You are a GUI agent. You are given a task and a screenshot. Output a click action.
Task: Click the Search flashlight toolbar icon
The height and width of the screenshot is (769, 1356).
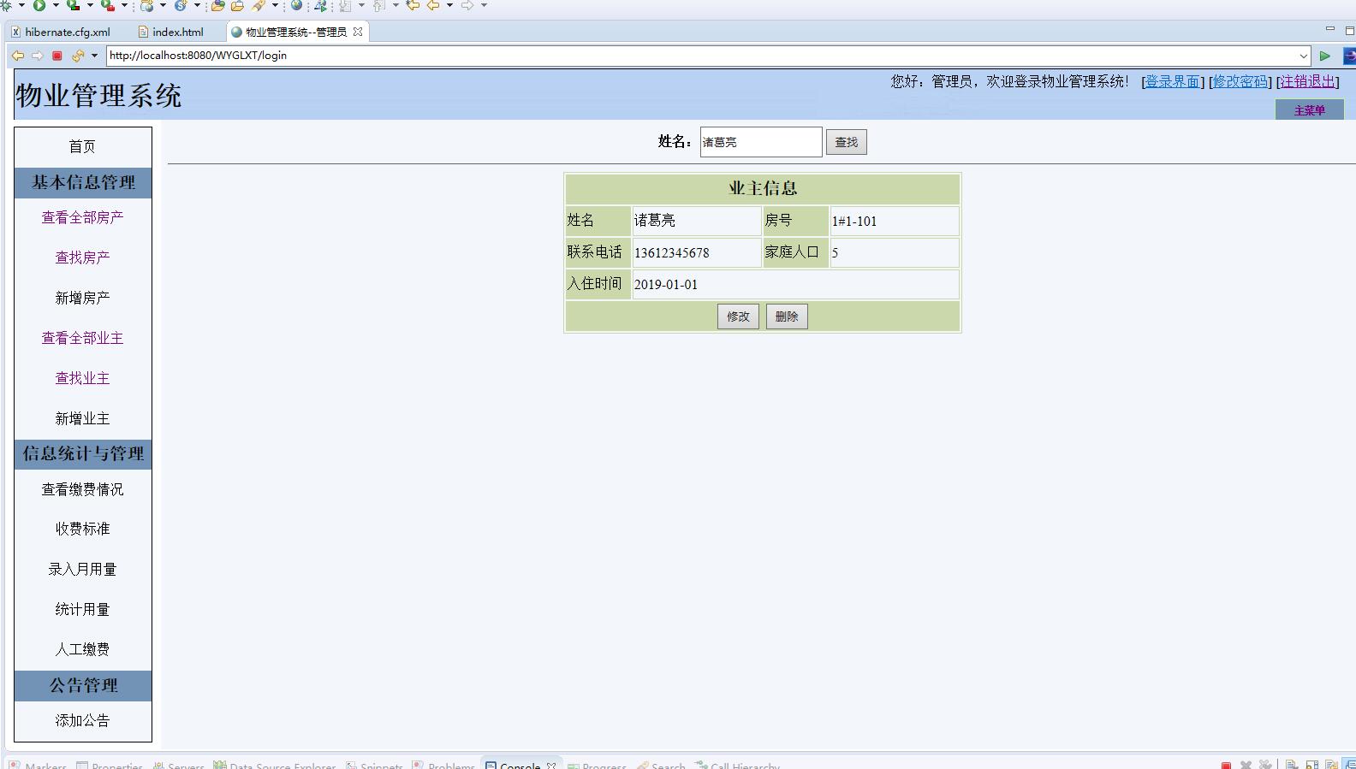(259, 5)
